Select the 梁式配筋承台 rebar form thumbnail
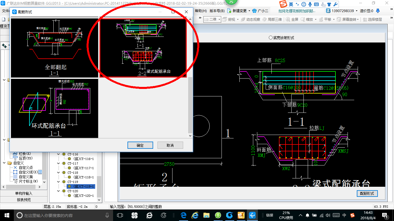Viewport: 394px width, 221px height. pos(143,48)
